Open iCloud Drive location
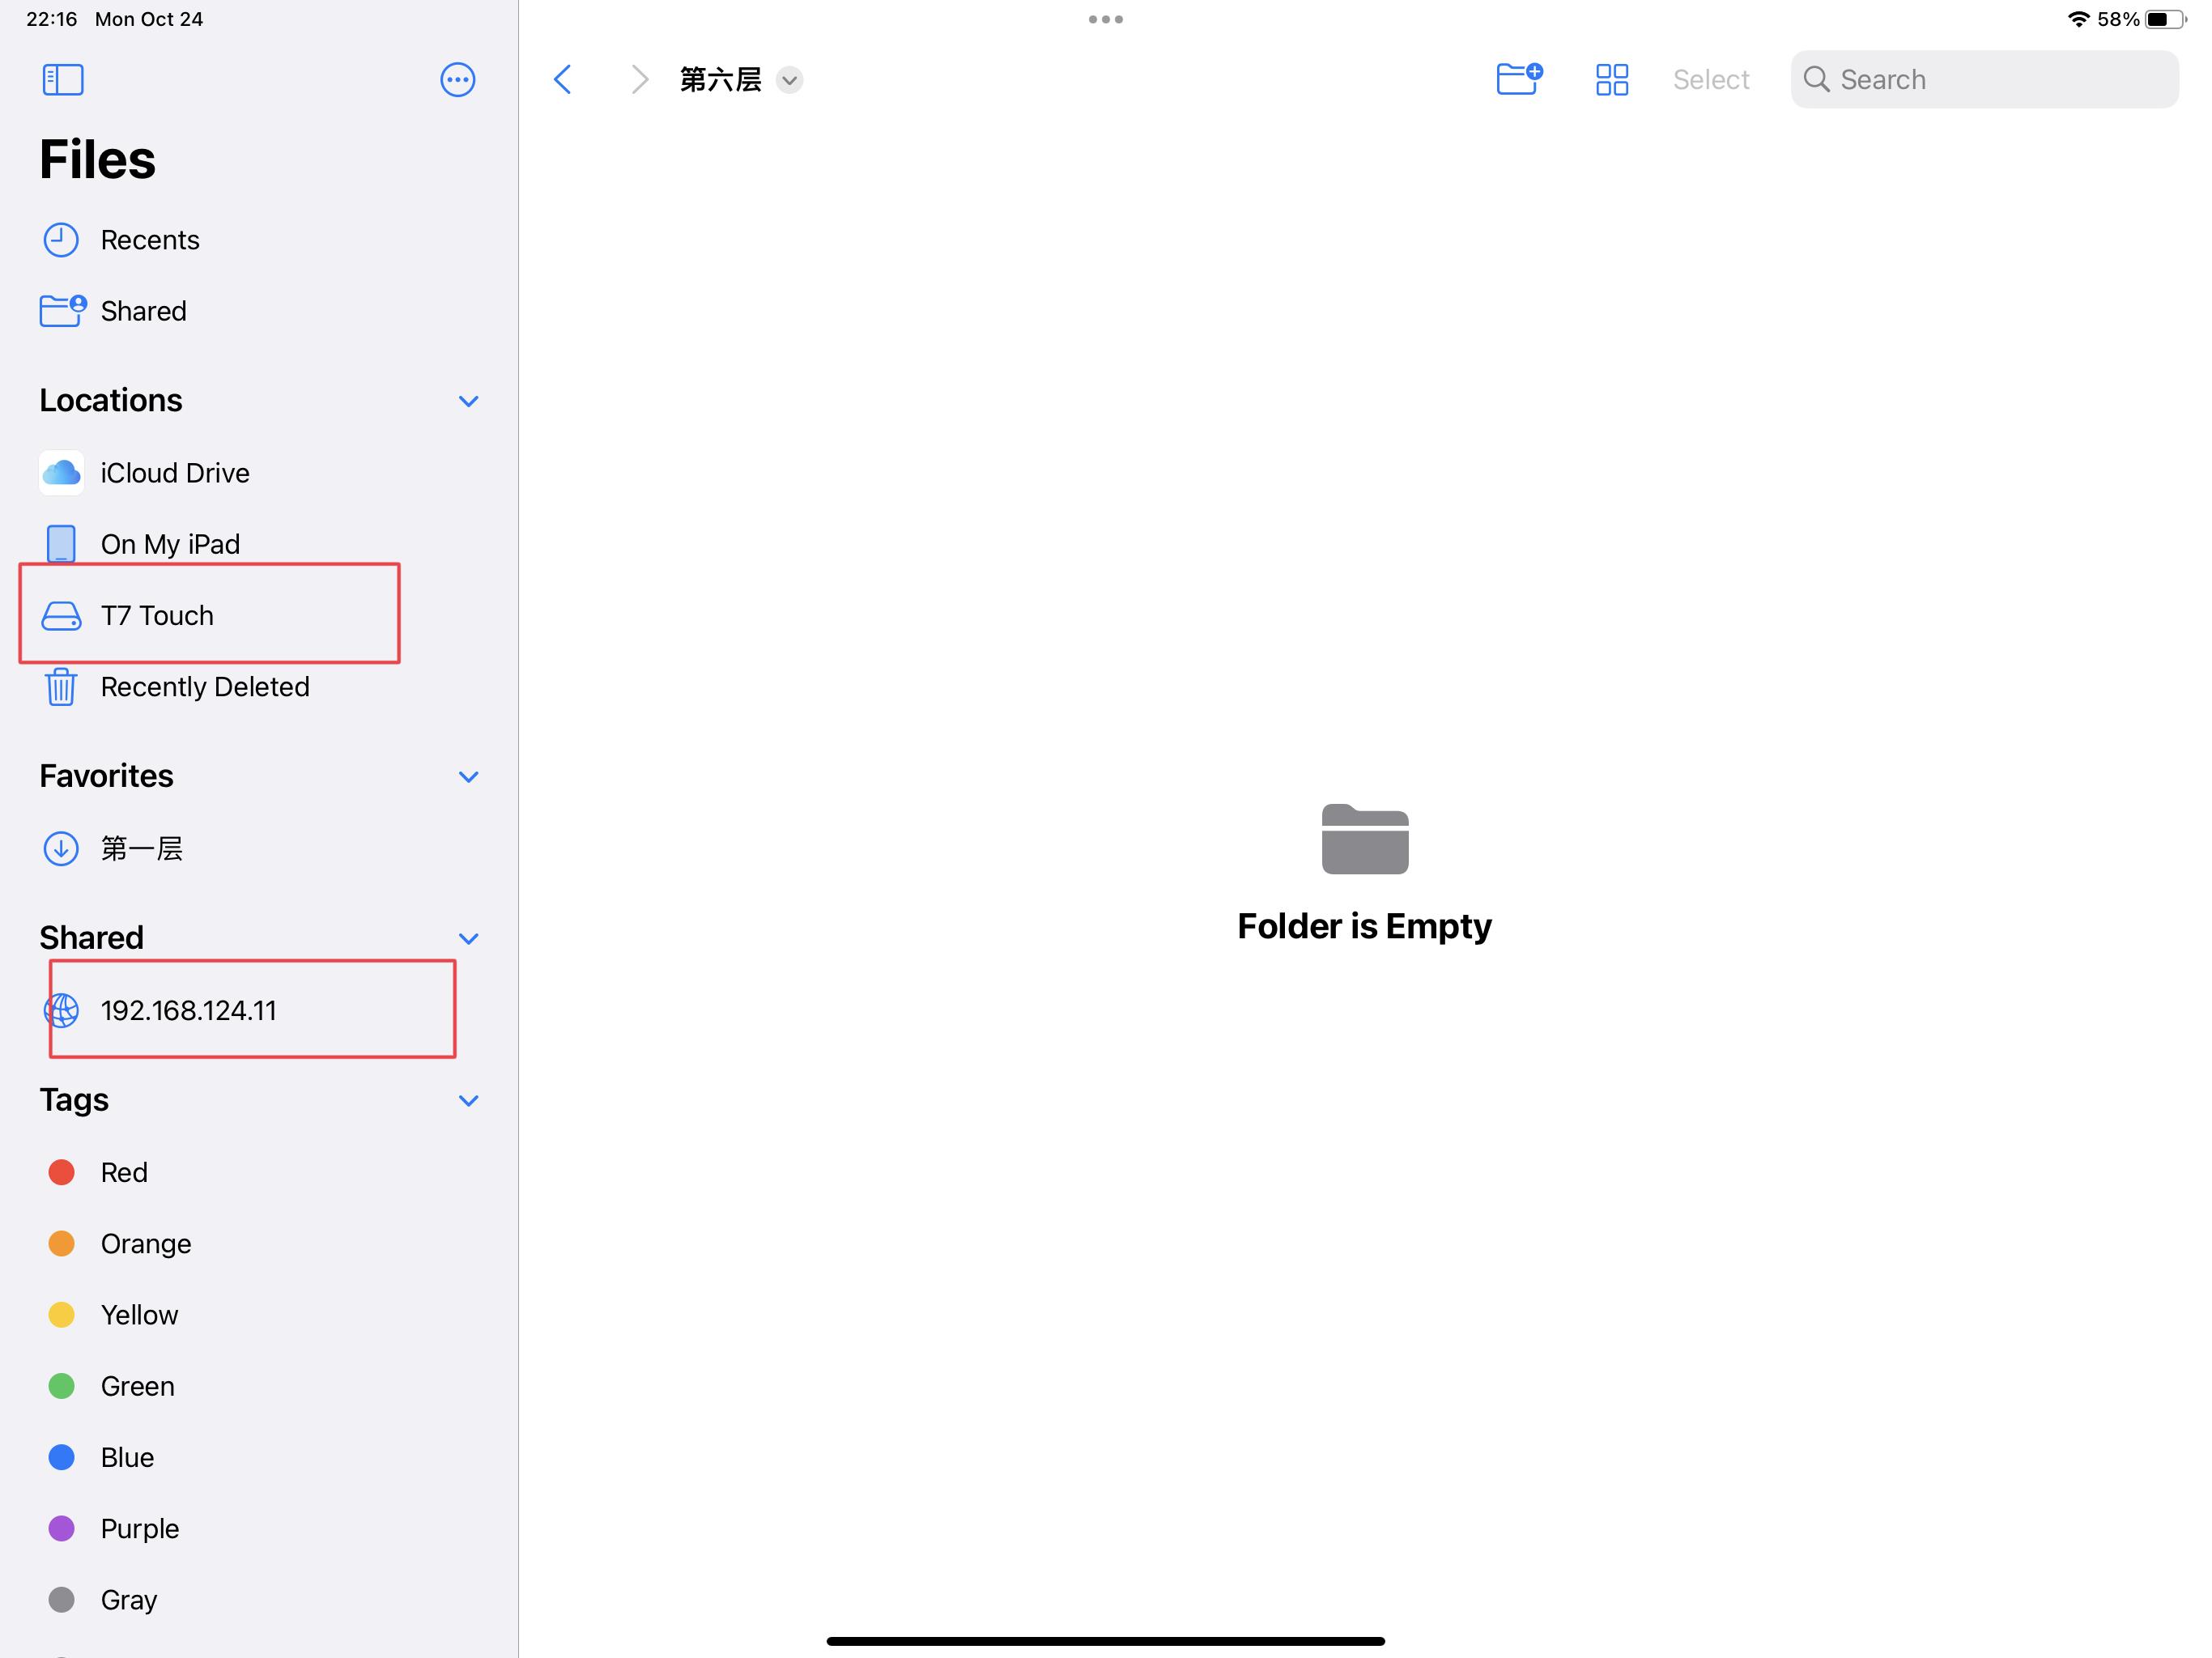Viewport: 2212px width, 1658px height. 174,473
